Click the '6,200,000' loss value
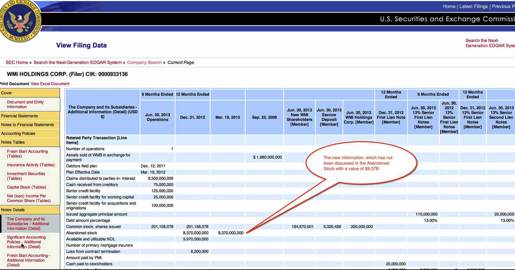 pyautogui.click(x=199, y=251)
